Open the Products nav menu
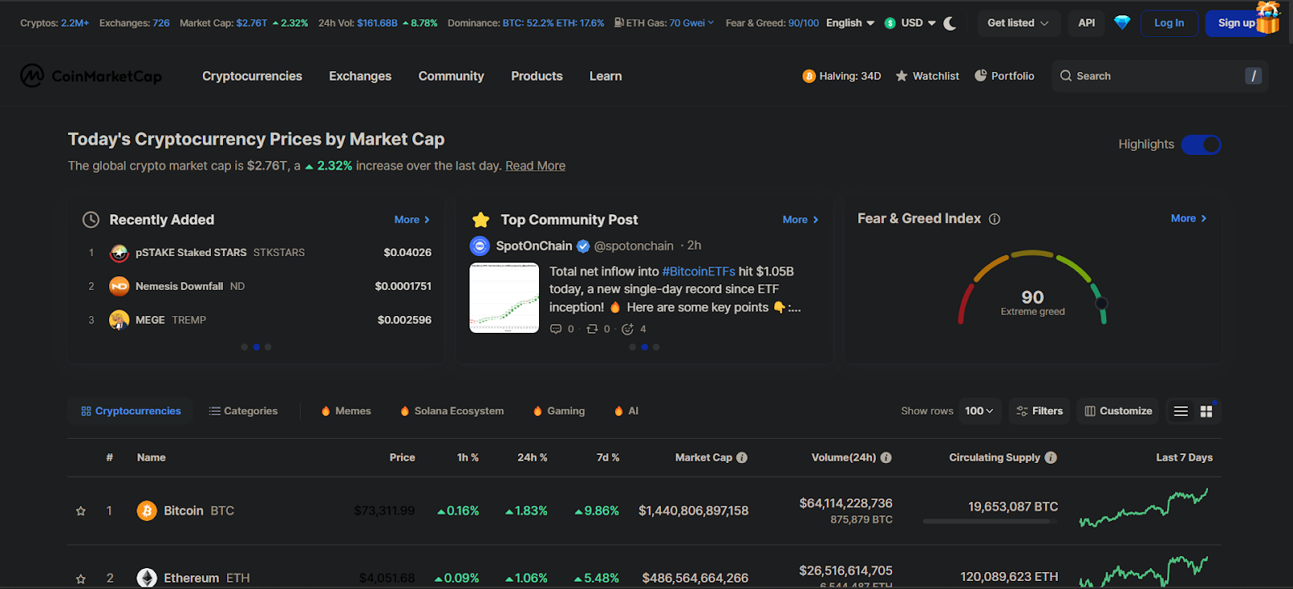The height and width of the screenshot is (589, 1293). 537,76
